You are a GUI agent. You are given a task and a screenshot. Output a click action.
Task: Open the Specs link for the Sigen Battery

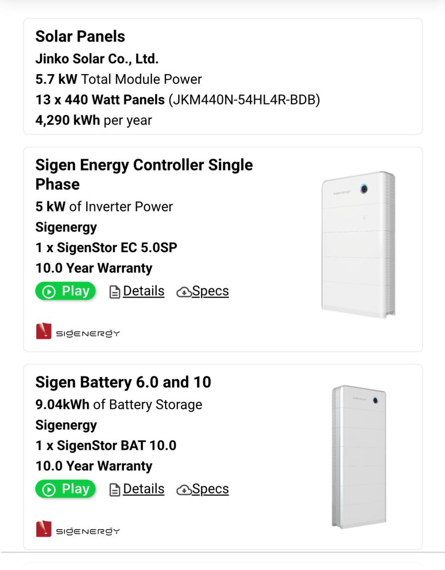(x=210, y=489)
